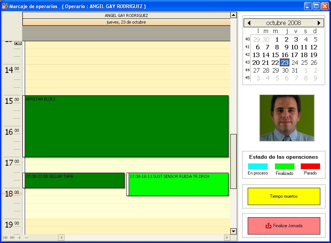This screenshot has height=243, width=331.
Task: Click the 14:00 time label
Action: [12, 70]
